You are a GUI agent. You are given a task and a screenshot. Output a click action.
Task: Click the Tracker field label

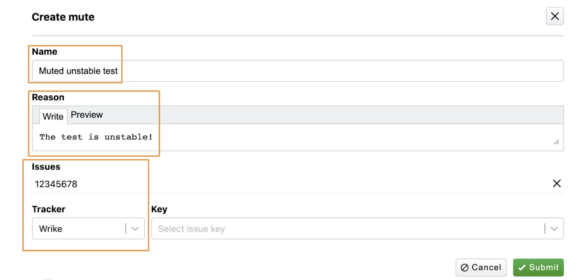pyautogui.click(x=48, y=209)
